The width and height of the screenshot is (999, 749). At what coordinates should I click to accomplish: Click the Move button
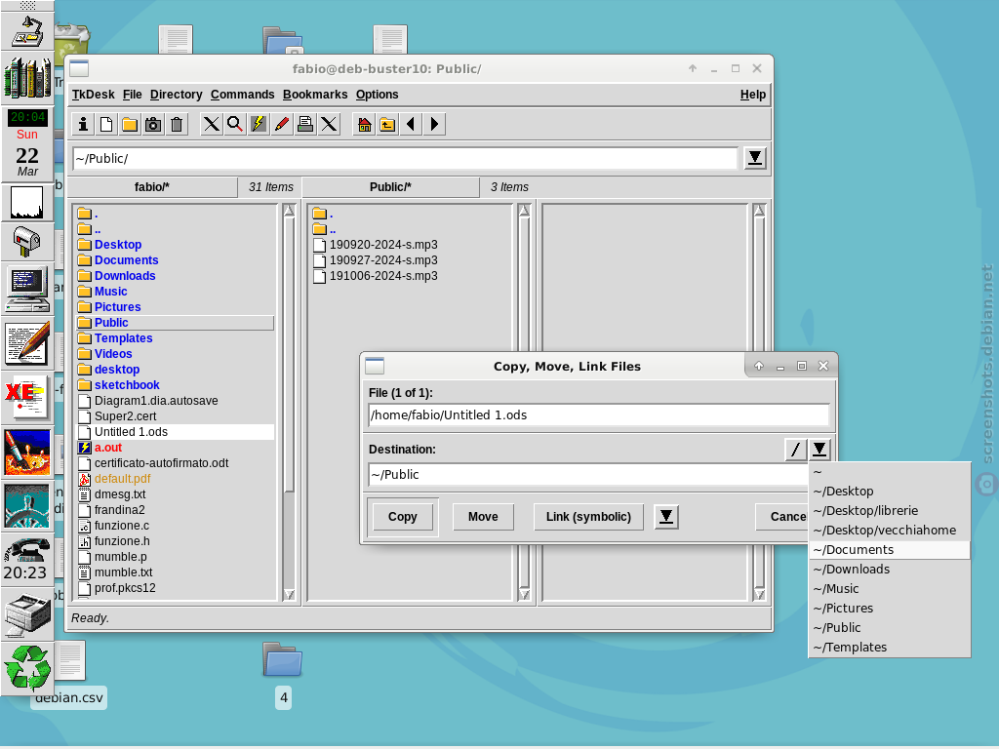click(483, 517)
